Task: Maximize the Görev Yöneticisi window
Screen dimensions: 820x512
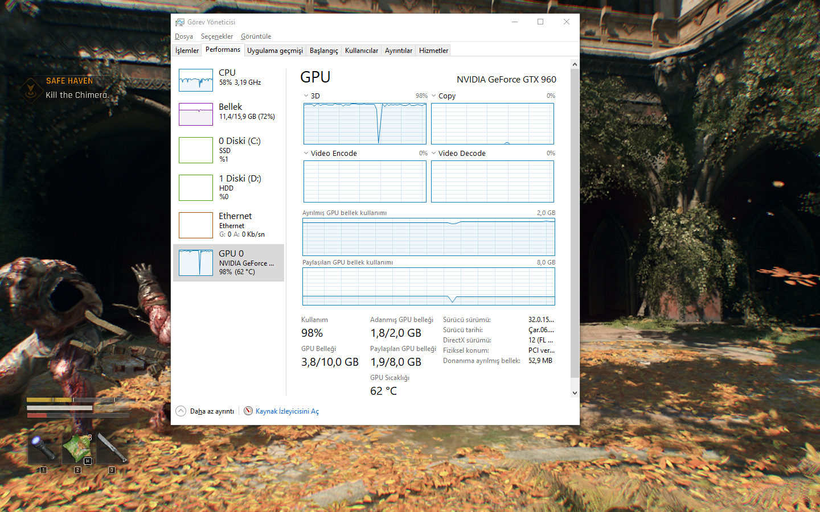Action: coord(540,22)
